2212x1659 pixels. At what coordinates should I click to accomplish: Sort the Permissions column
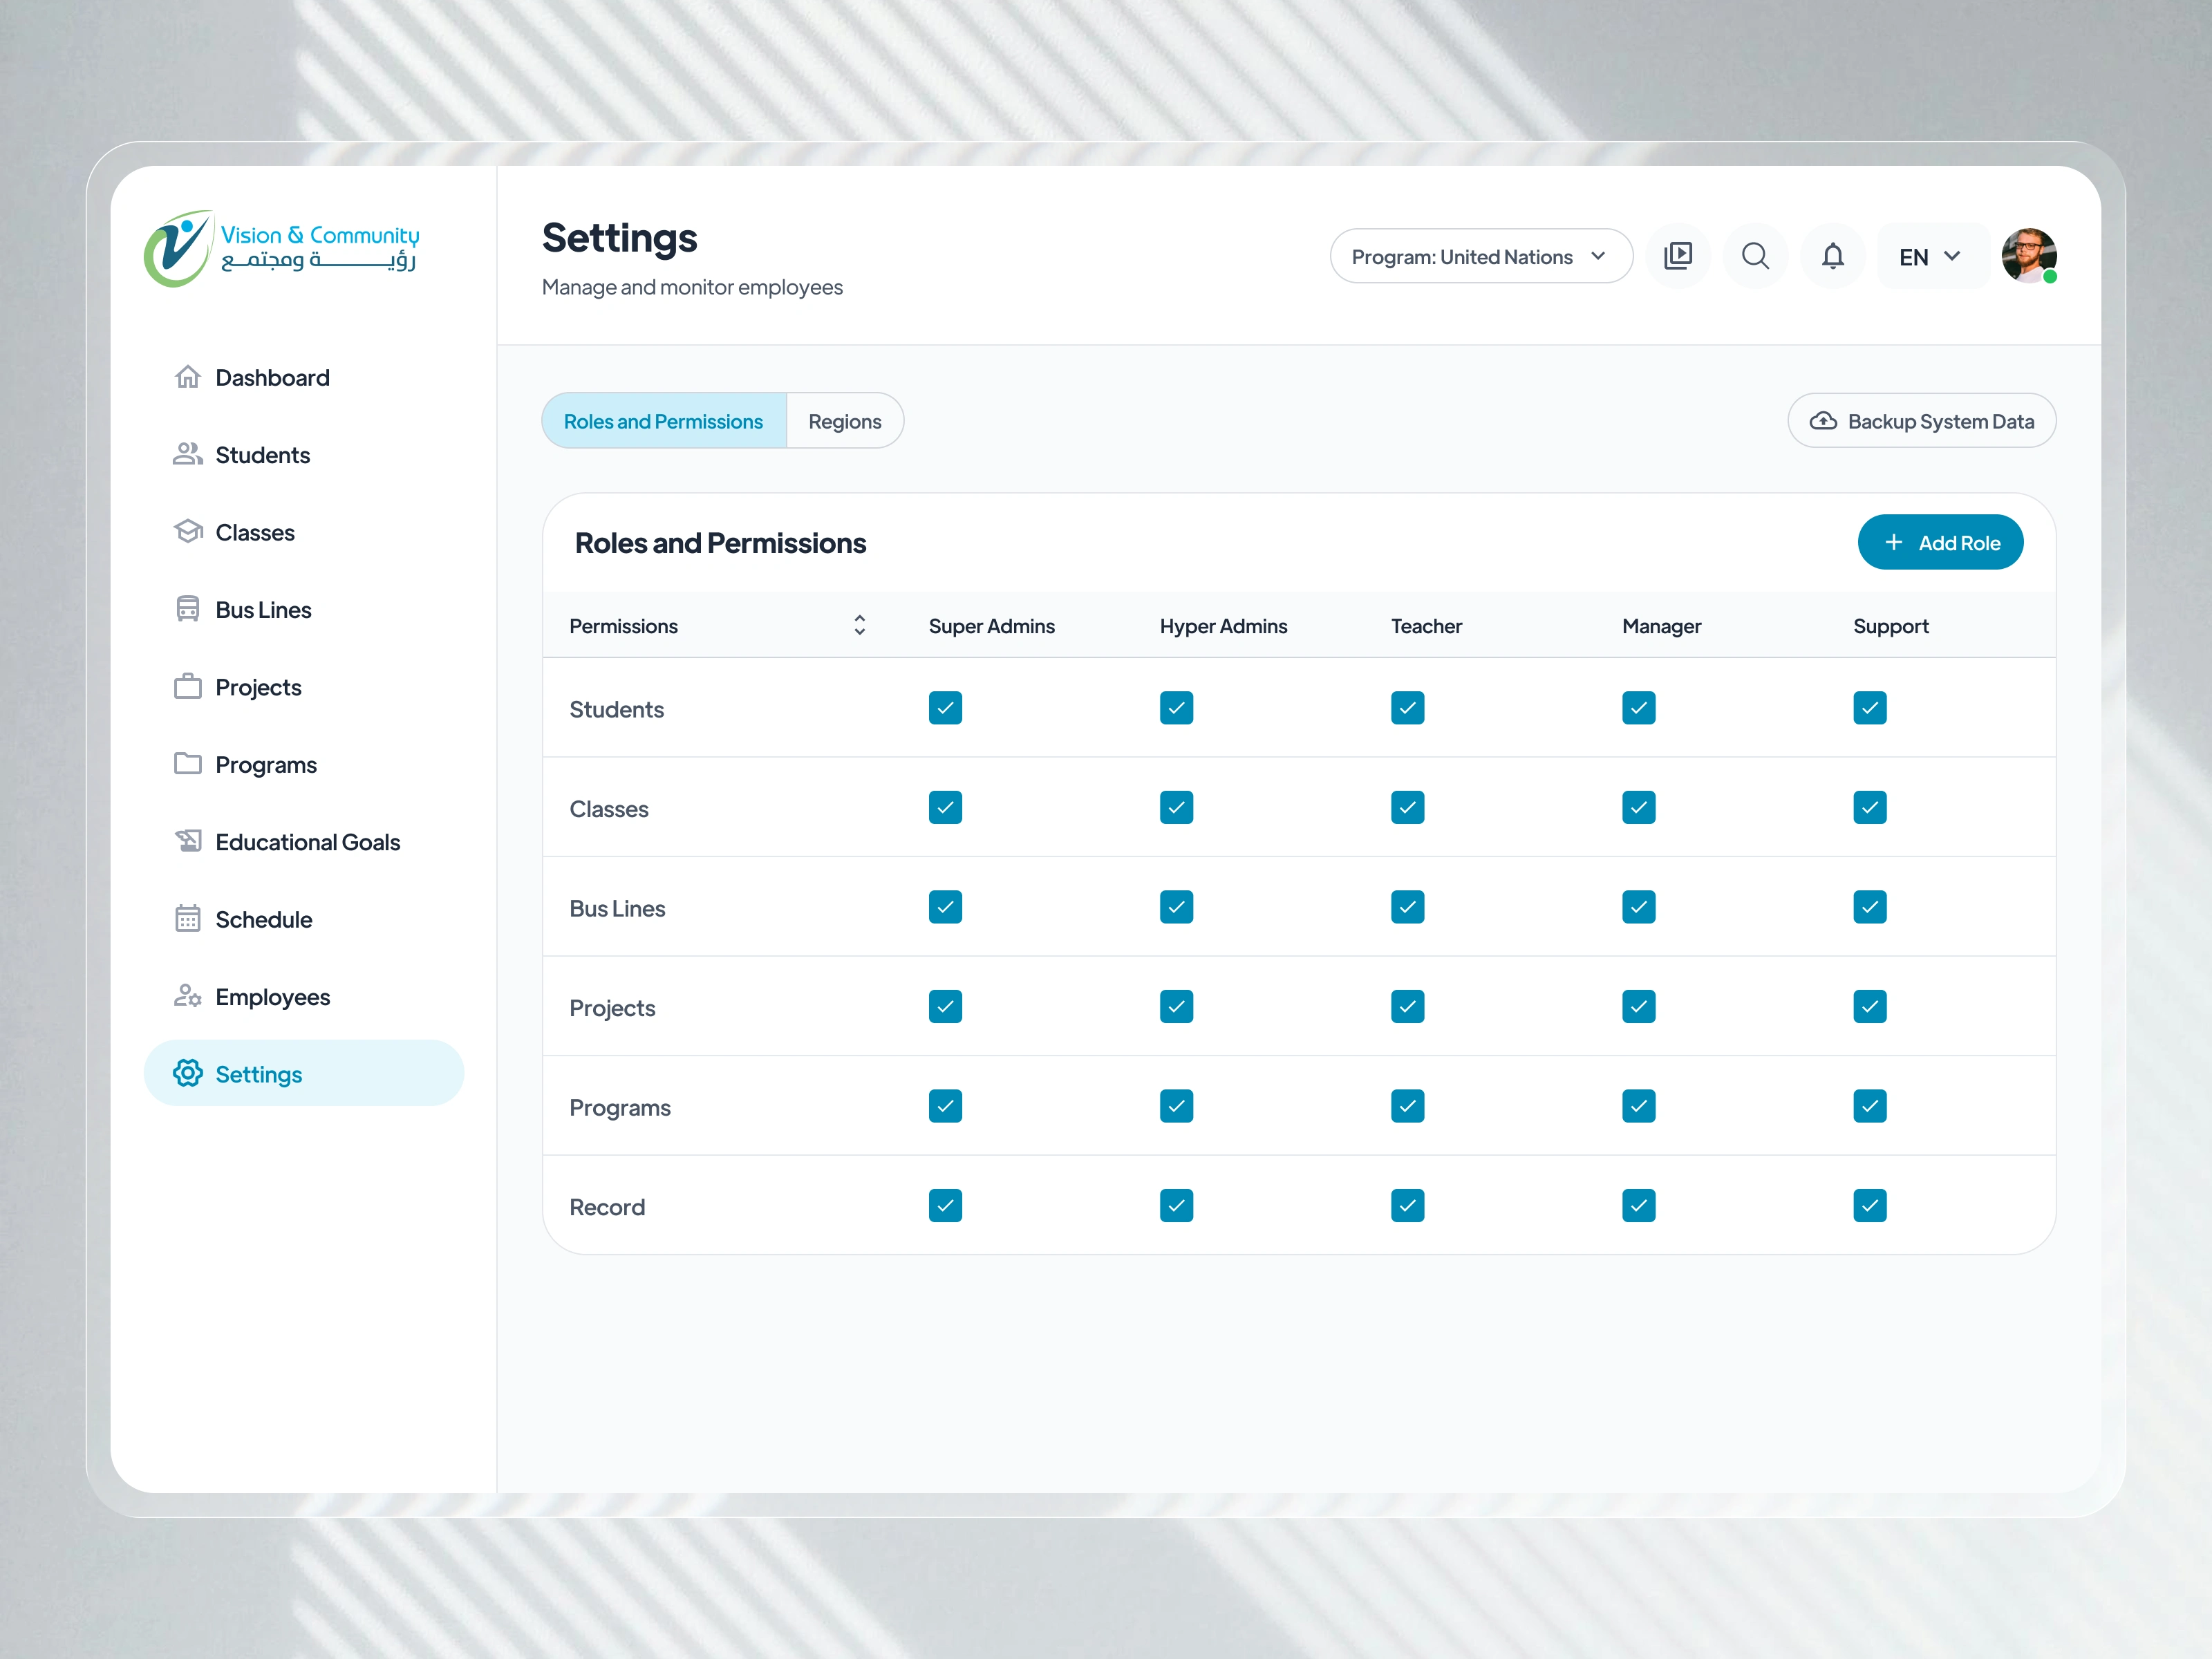859,625
